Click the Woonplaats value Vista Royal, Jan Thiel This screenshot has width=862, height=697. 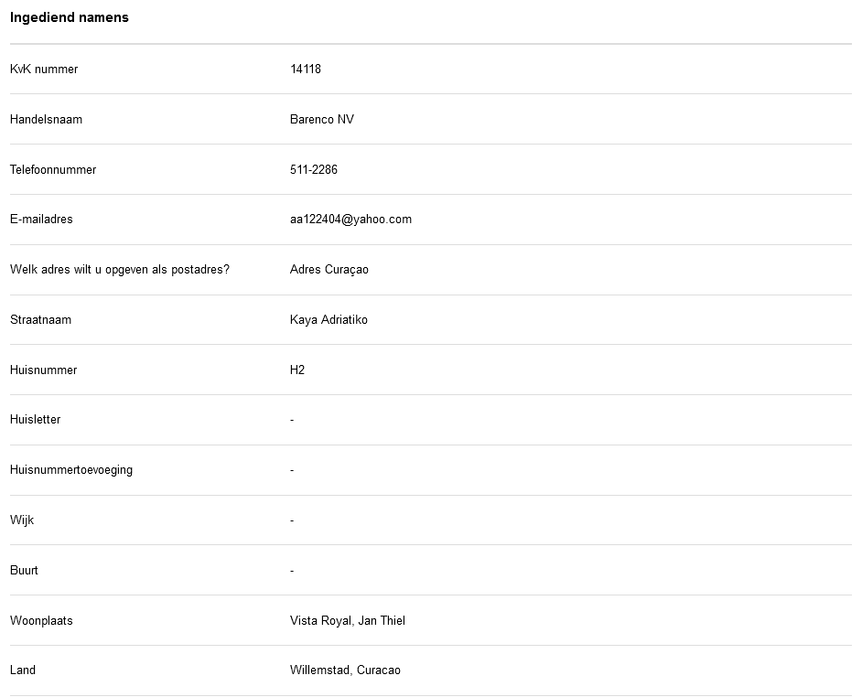(348, 621)
